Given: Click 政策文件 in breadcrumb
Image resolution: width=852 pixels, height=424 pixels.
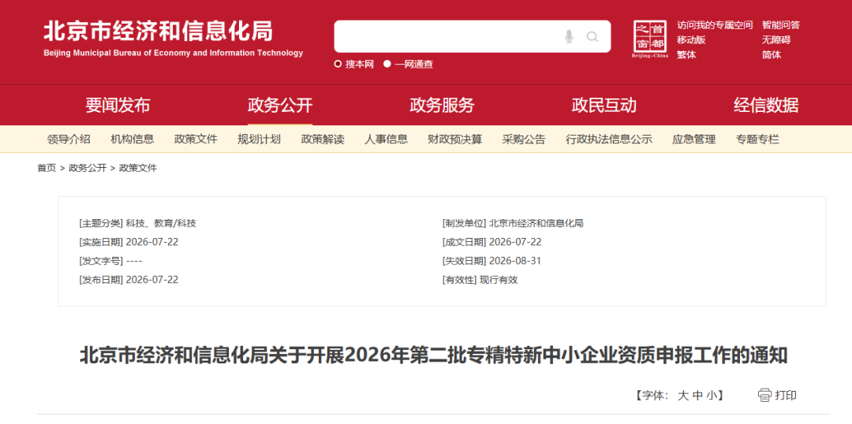Looking at the screenshot, I should [138, 169].
